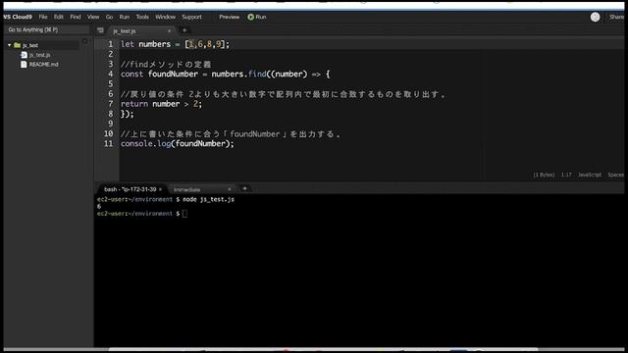Open the View menu
Viewport: 628px width, 353px height.
93,17
